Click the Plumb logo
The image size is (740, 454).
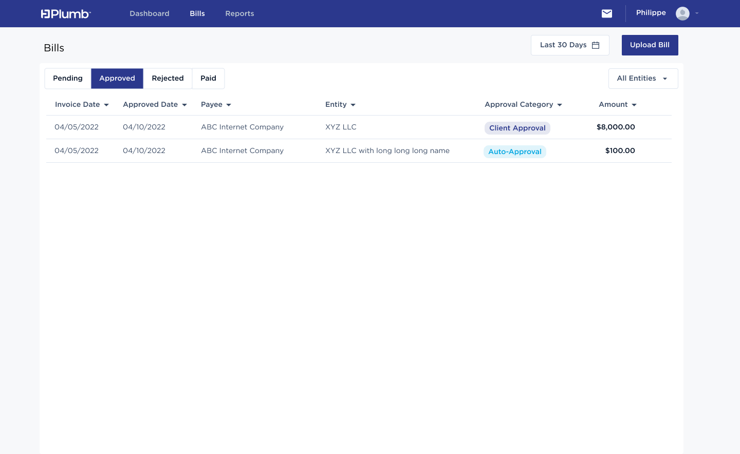[66, 14]
